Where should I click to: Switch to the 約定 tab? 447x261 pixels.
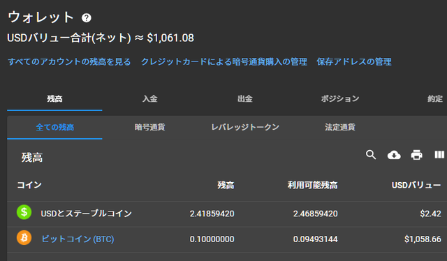(x=435, y=99)
